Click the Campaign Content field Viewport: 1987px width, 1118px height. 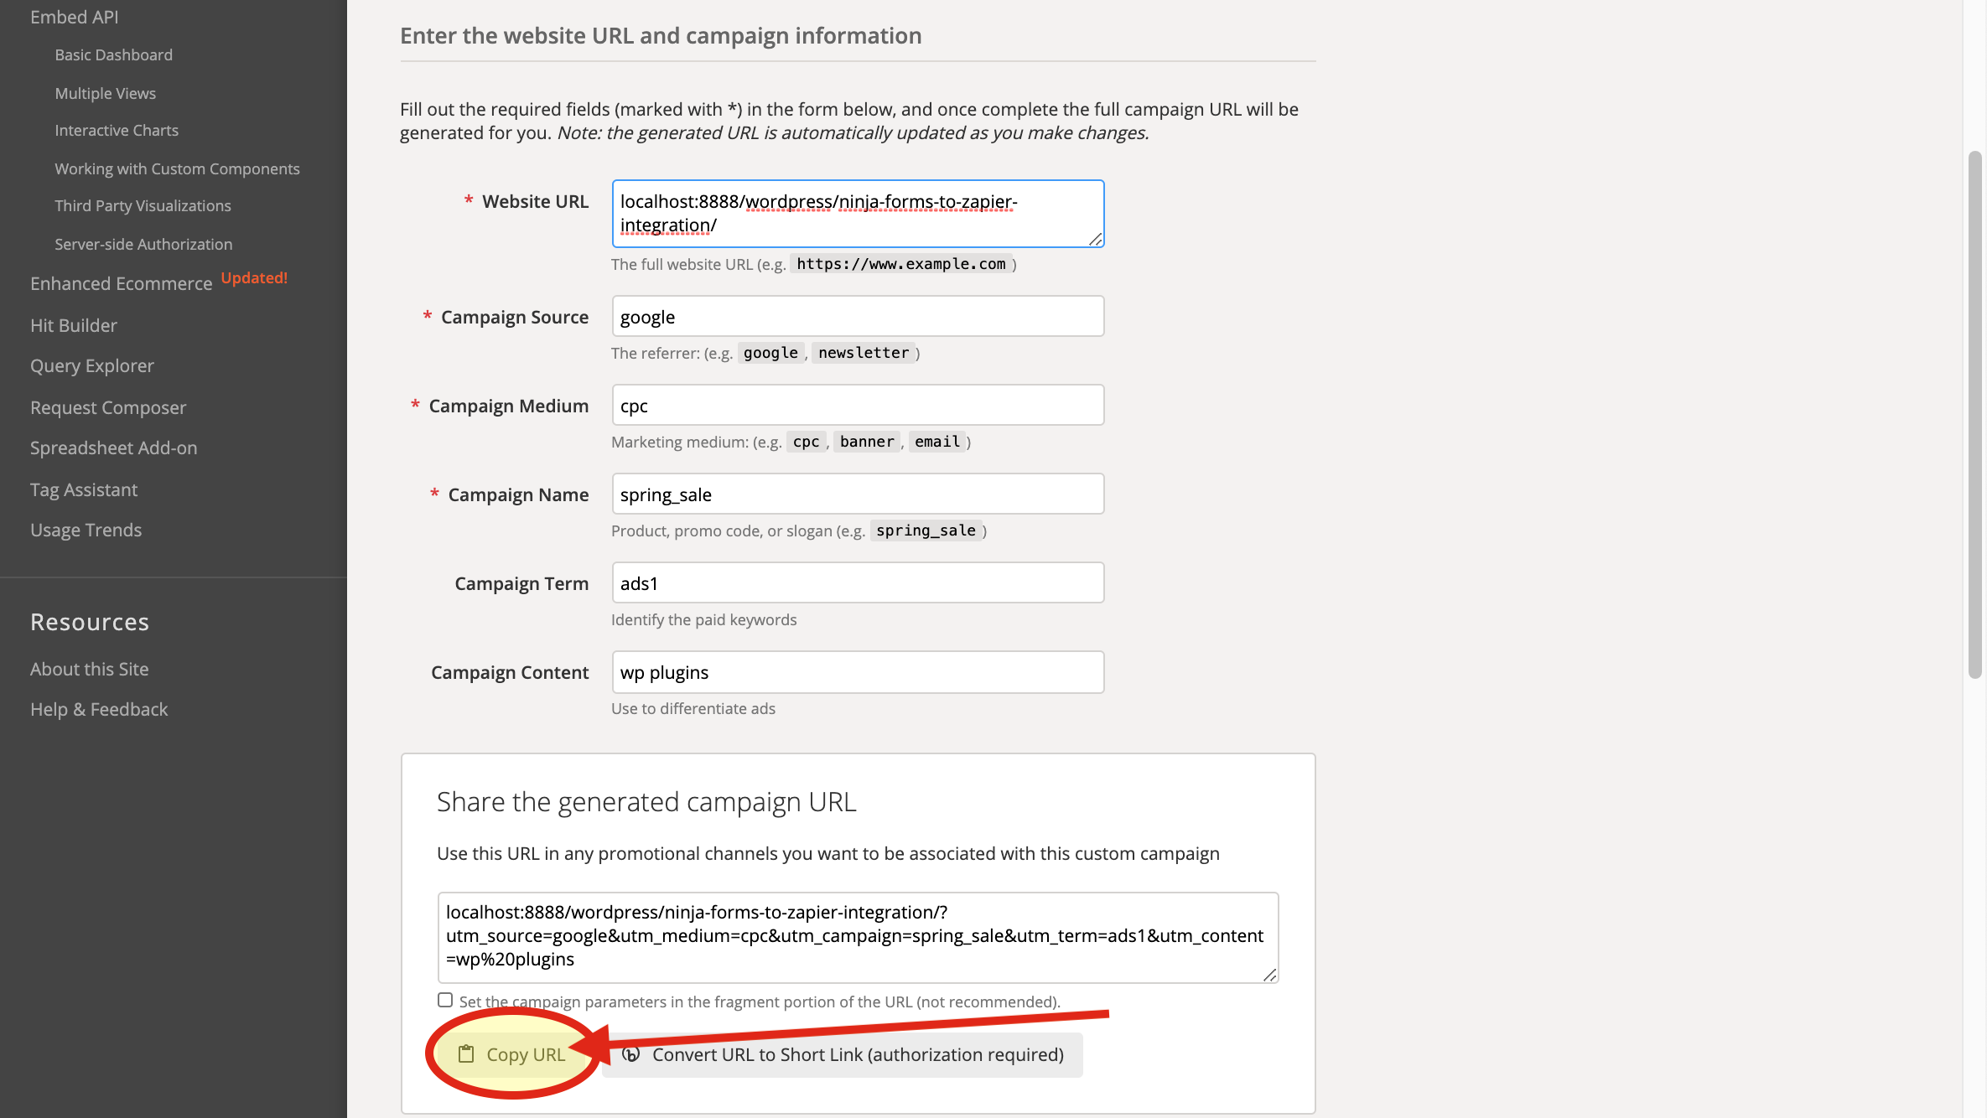tap(857, 672)
